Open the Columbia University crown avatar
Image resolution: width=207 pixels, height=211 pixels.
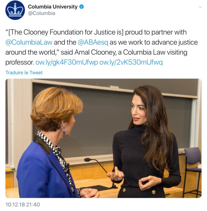pyautogui.click(x=15, y=10)
